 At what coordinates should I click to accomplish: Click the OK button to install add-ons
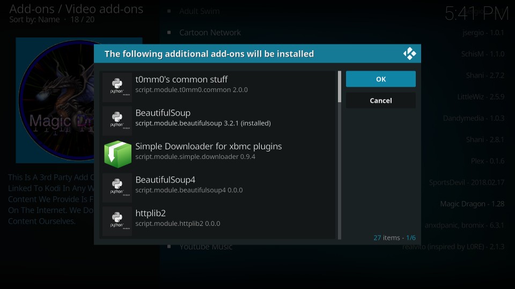point(381,79)
